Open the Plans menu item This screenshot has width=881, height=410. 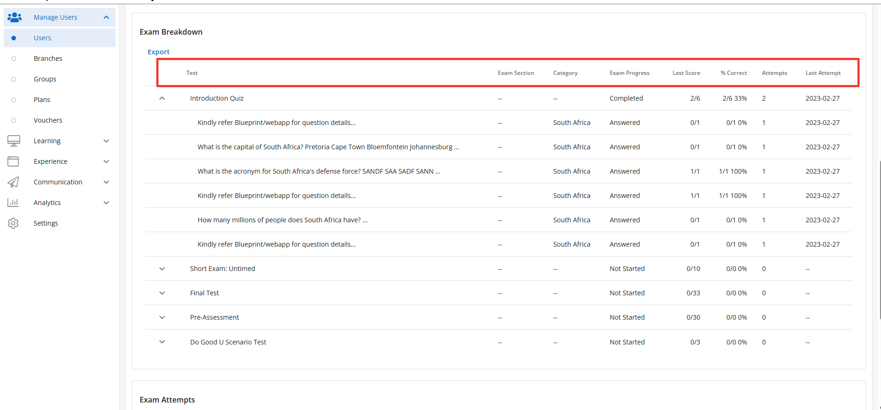click(42, 100)
